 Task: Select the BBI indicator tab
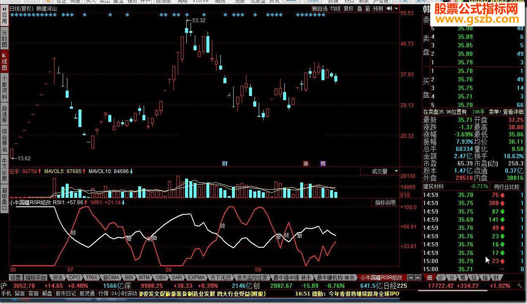[129, 277]
